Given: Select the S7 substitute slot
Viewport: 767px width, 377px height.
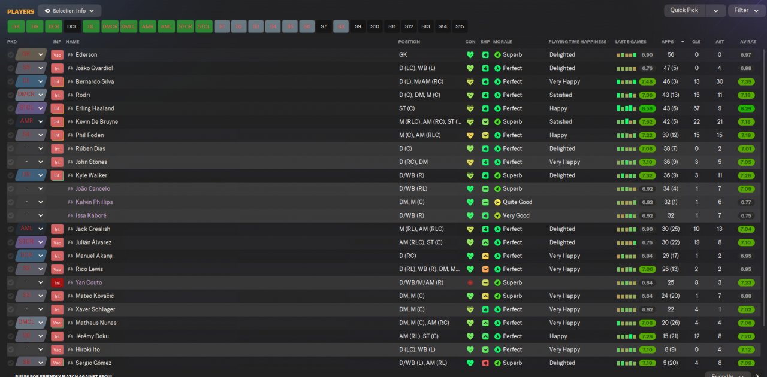Looking at the screenshot, I should coord(324,26).
